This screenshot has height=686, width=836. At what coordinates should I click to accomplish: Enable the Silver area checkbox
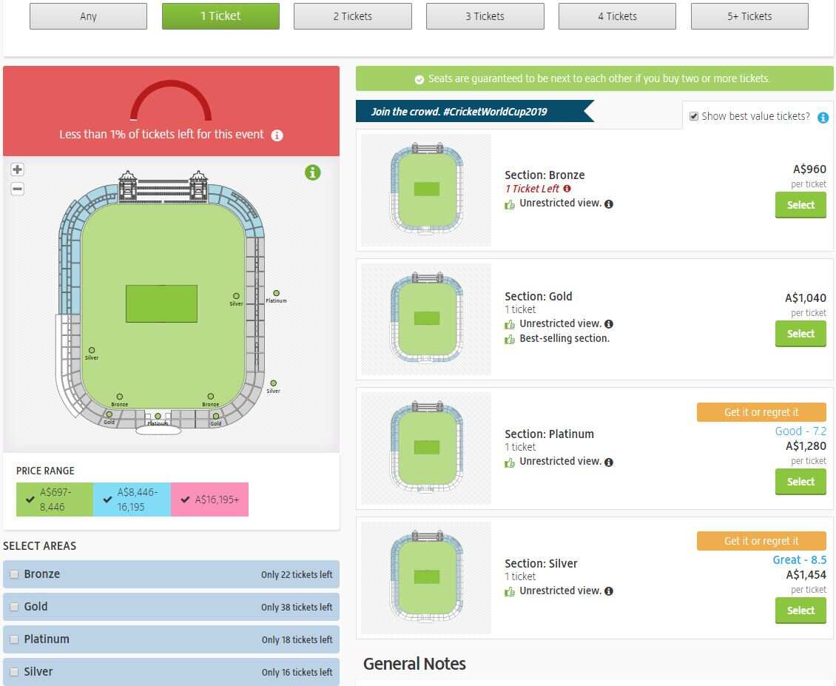click(x=14, y=672)
